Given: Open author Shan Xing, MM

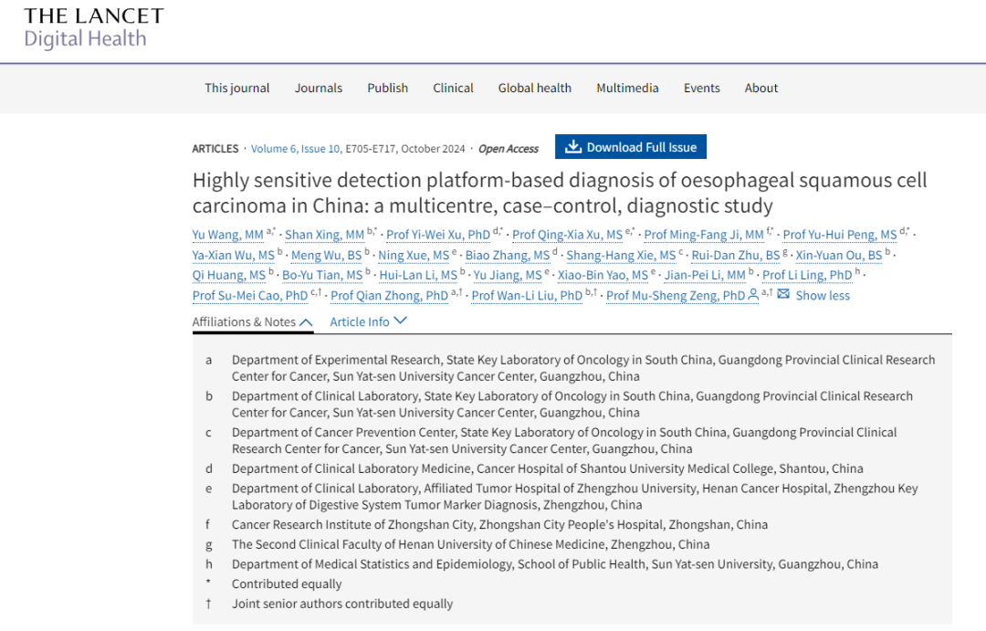Looking at the screenshot, I should [324, 235].
